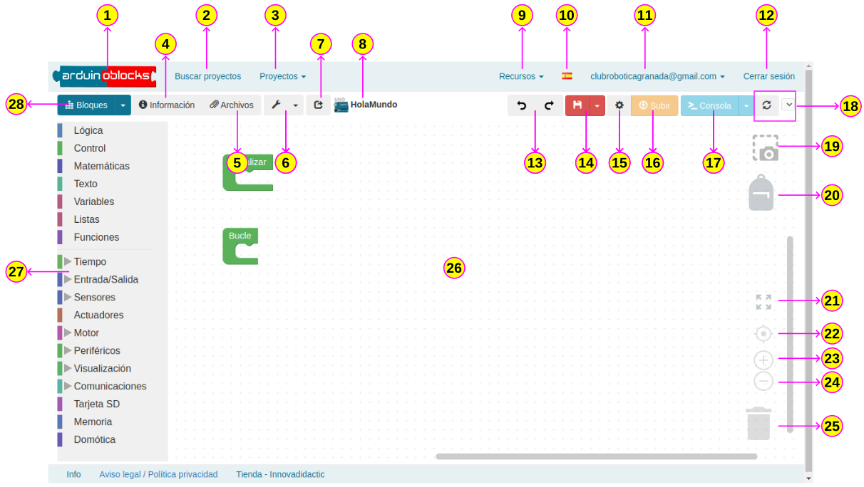The width and height of the screenshot is (864, 487).
Task: Open the dropdown arrow next to Bloques
Action: [x=123, y=105]
